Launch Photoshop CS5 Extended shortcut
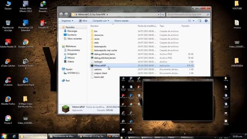 click(26, 25)
